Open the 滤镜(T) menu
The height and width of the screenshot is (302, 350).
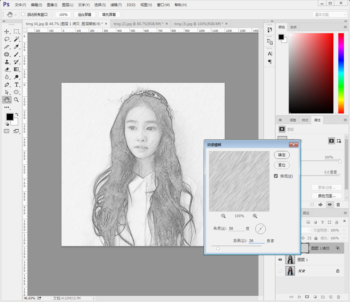pyautogui.click(x=116, y=5)
